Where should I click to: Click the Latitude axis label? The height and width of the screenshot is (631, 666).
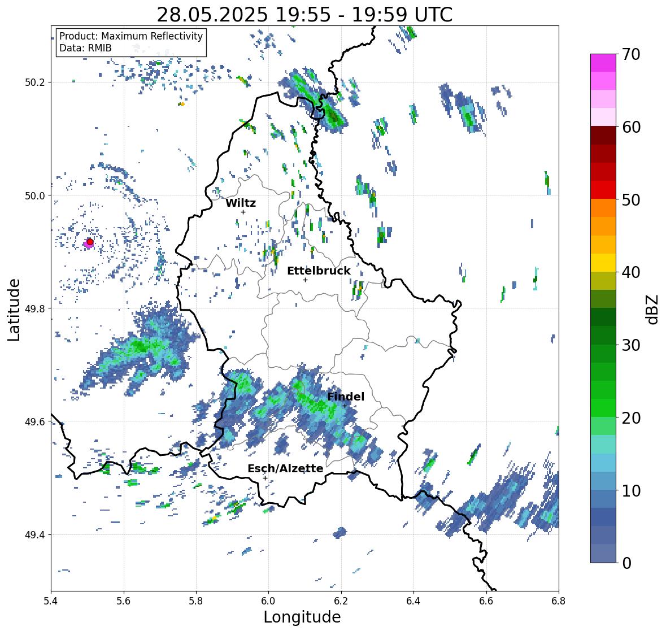pyautogui.click(x=14, y=310)
